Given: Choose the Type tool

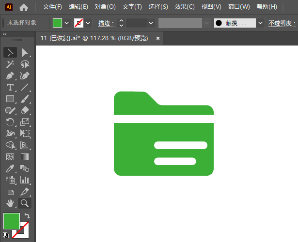Looking at the screenshot, I should 10,87.
